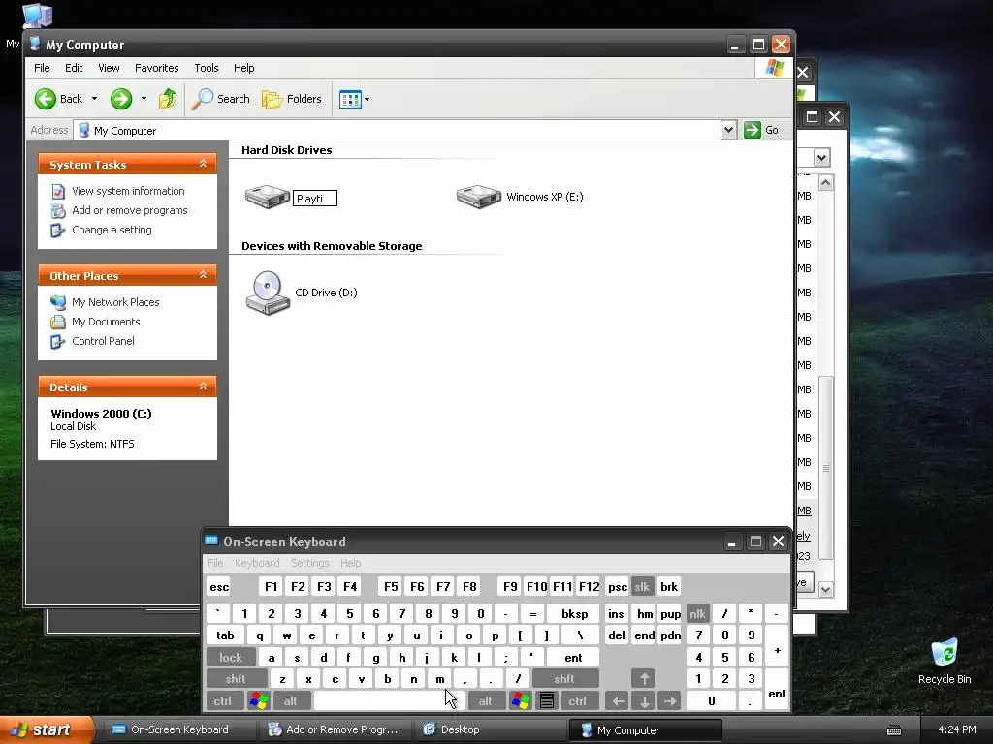Open Search in My Computer toolbar
This screenshot has width=993, height=744.
click(221, 99)
